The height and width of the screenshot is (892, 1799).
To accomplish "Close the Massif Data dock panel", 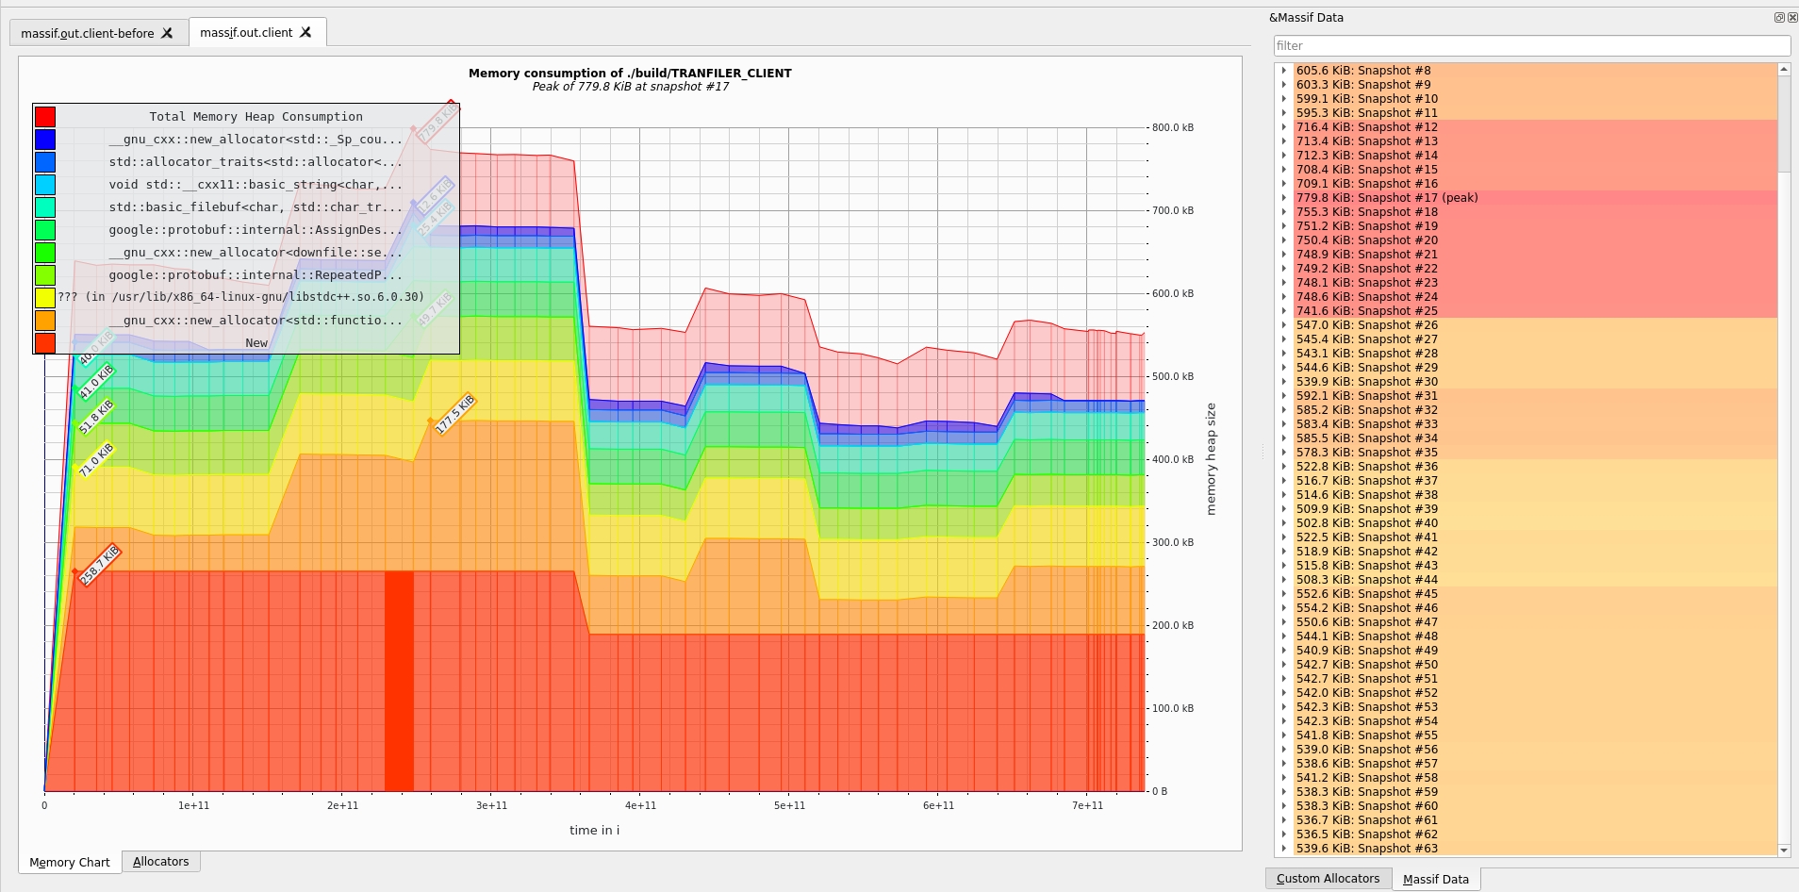I will 1792,17.
